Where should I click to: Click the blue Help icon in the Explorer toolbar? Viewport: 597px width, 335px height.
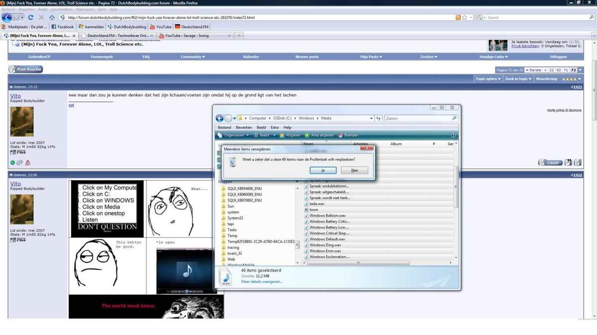coord(453,135)
